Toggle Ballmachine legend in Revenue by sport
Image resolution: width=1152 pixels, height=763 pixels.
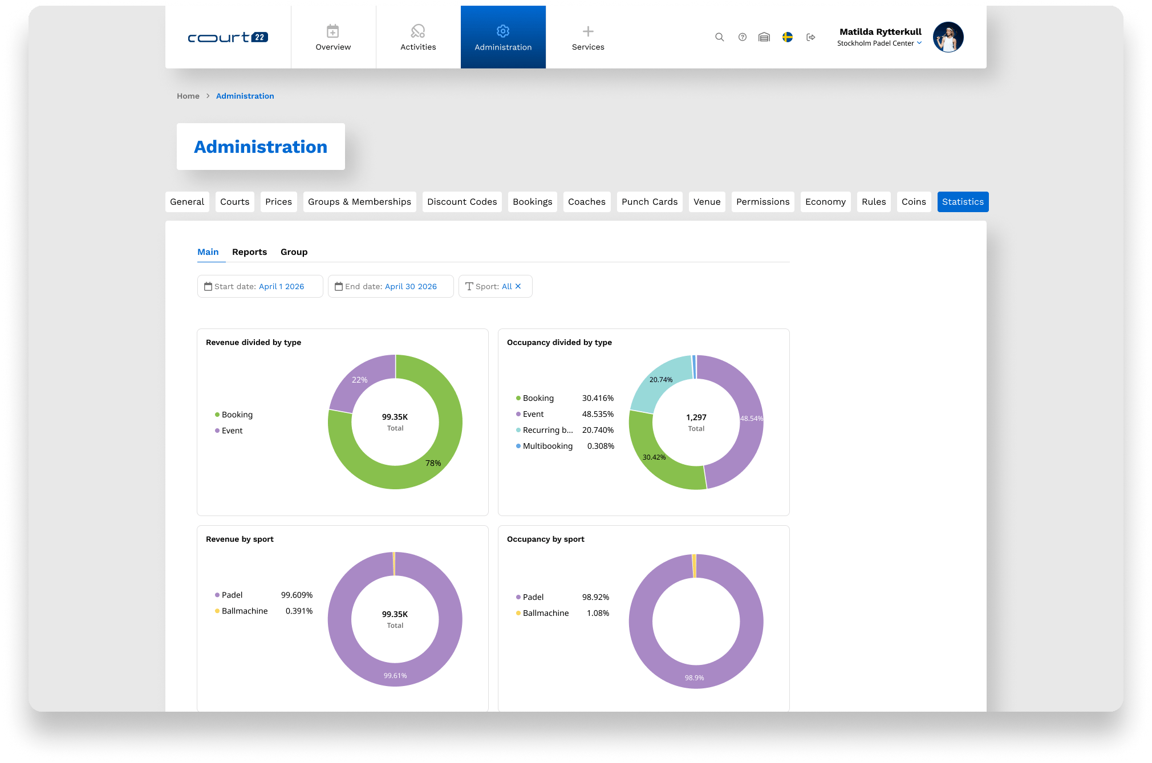244,611
